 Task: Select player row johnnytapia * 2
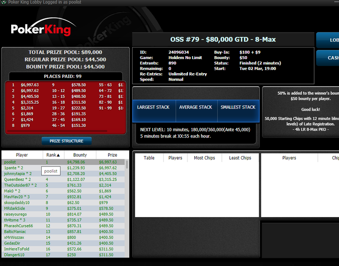[63, 173]
